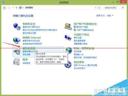The width and height of the screenshot is (128, 96).
Task: Click 查看网络状态和任务 link
Action: [x=31, y=41]
